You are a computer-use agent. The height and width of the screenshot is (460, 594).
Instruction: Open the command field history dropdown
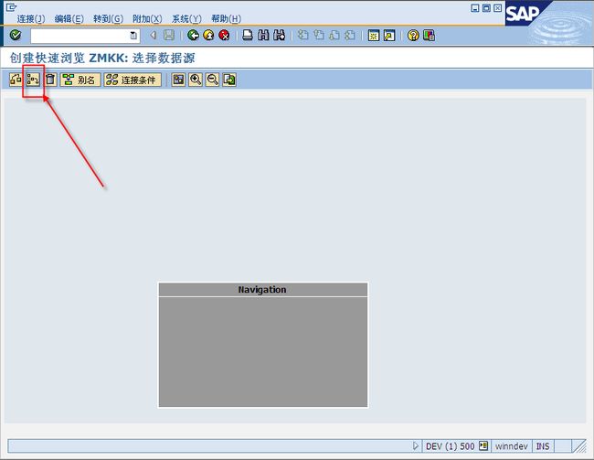(133, 36)
